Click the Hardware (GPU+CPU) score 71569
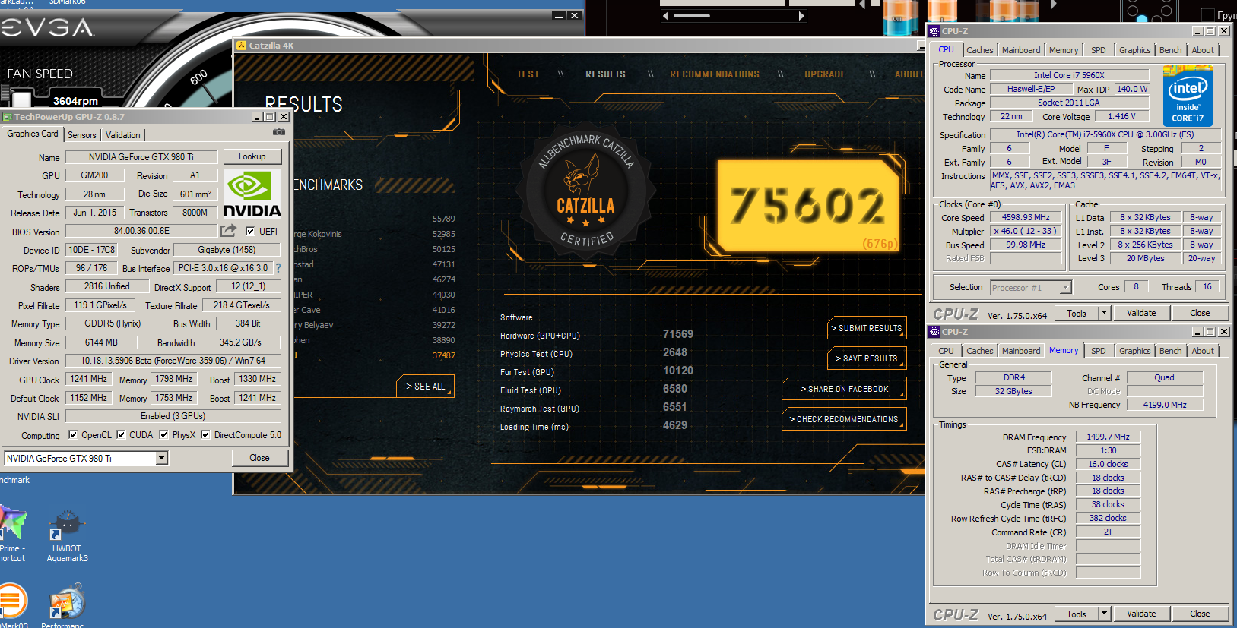This screenshot has height=628, width=1237. [x=678, y=334]
